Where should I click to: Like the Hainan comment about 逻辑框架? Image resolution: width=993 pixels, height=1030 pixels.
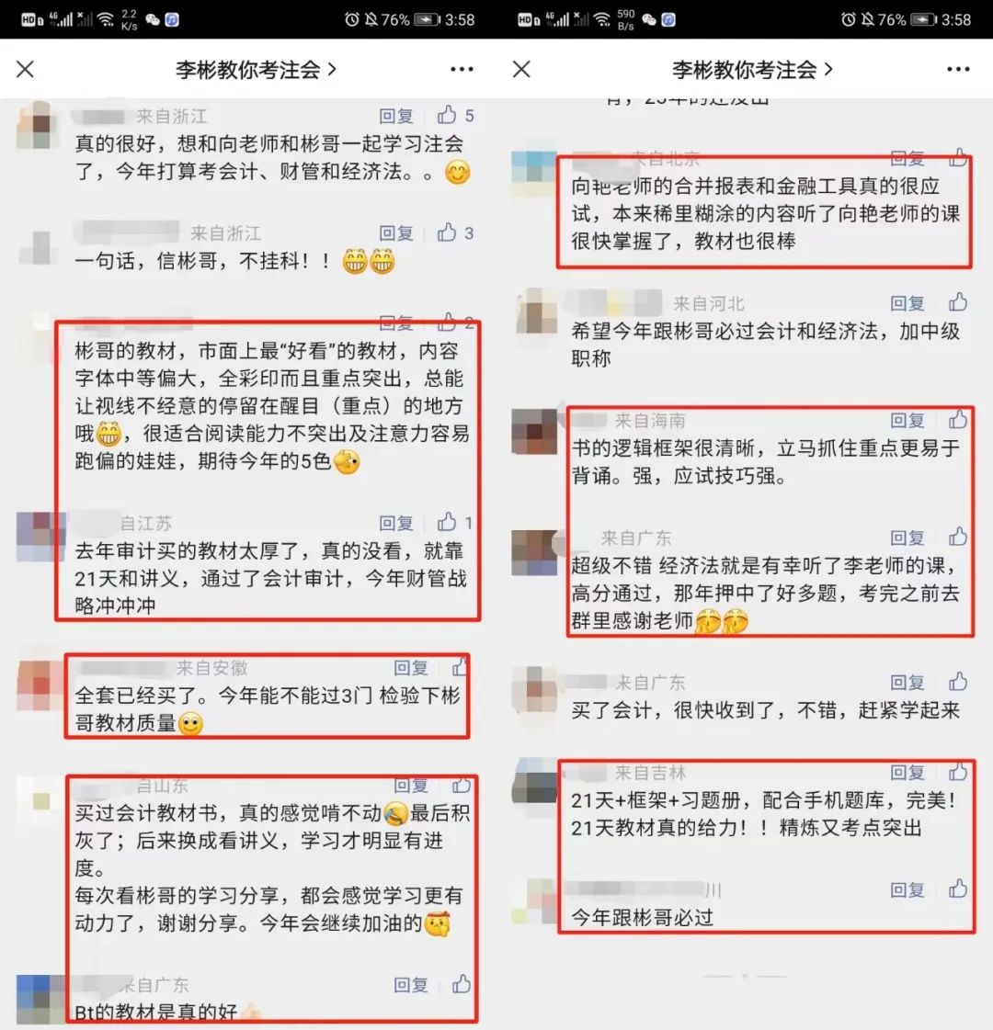[x=958, y=419]
